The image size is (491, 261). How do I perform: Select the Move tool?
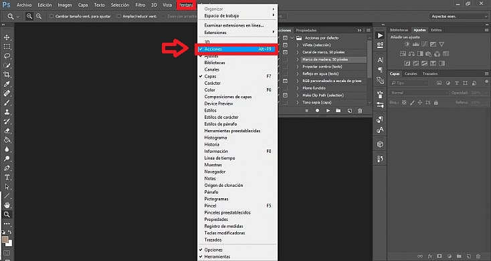pos(7,37)
